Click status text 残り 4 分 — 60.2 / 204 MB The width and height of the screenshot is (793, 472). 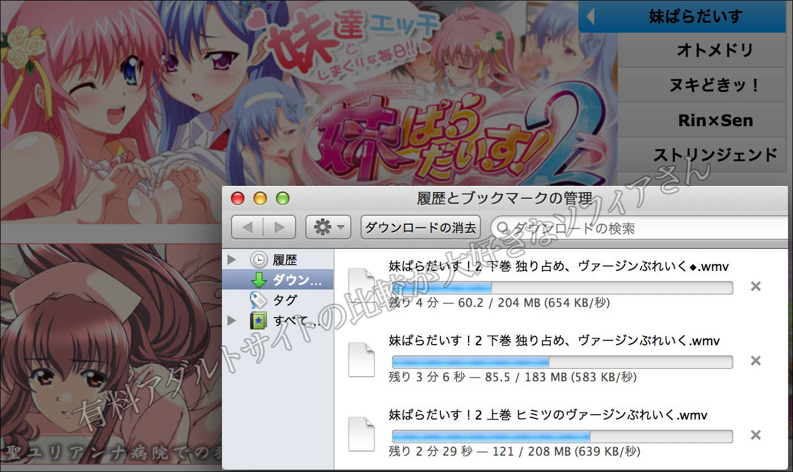click(499, 302)
